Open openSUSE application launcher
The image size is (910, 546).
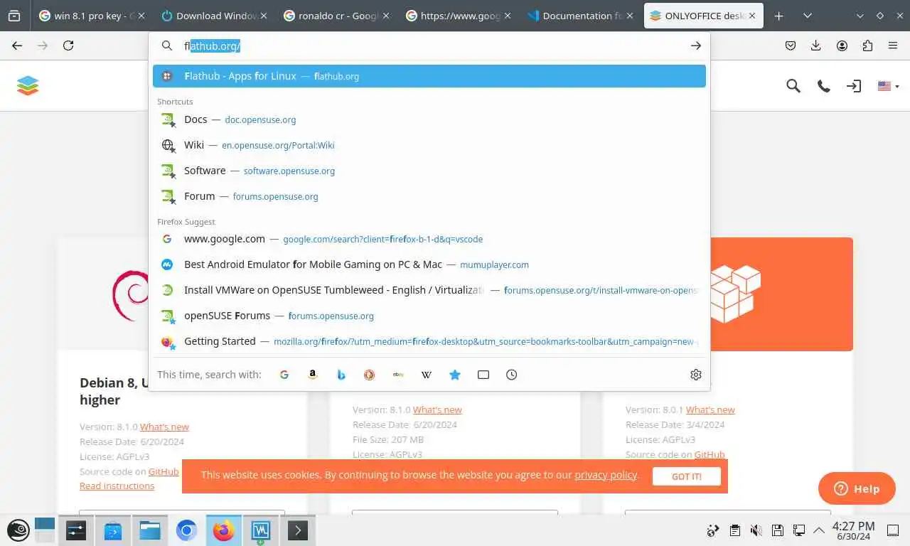tap(18, 530)
